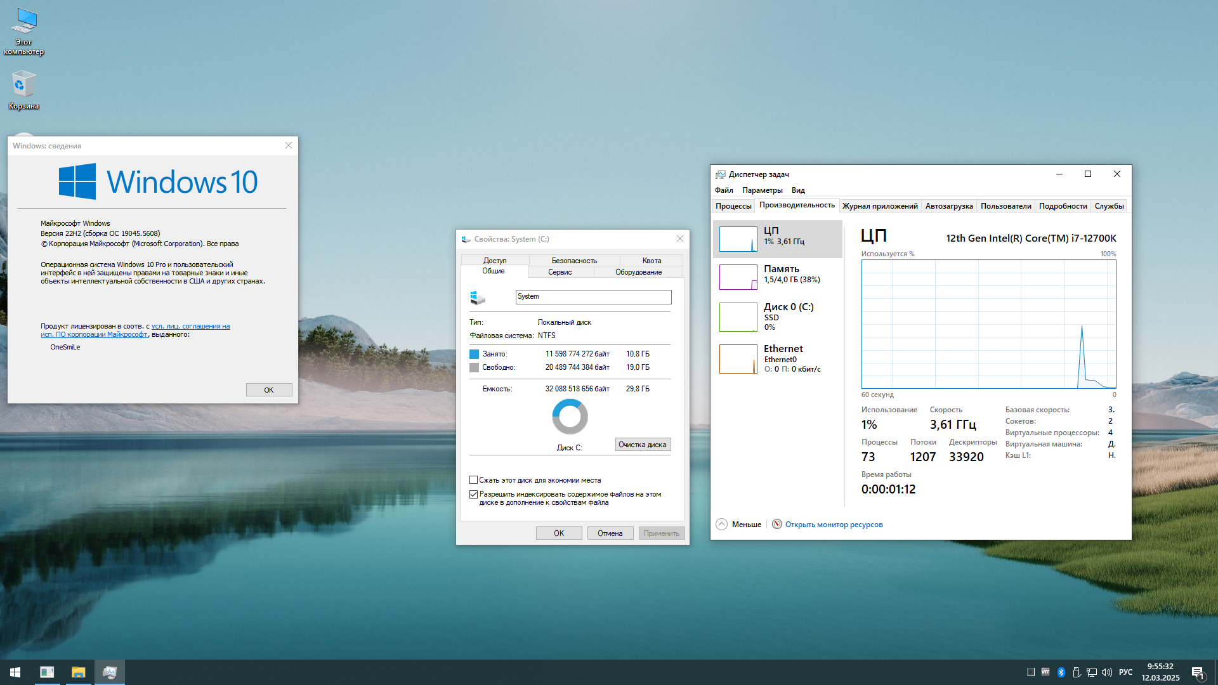Open the Безопасность tab in disk properties

point(573,261)
